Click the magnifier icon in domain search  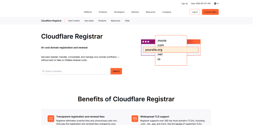point(43,71)
